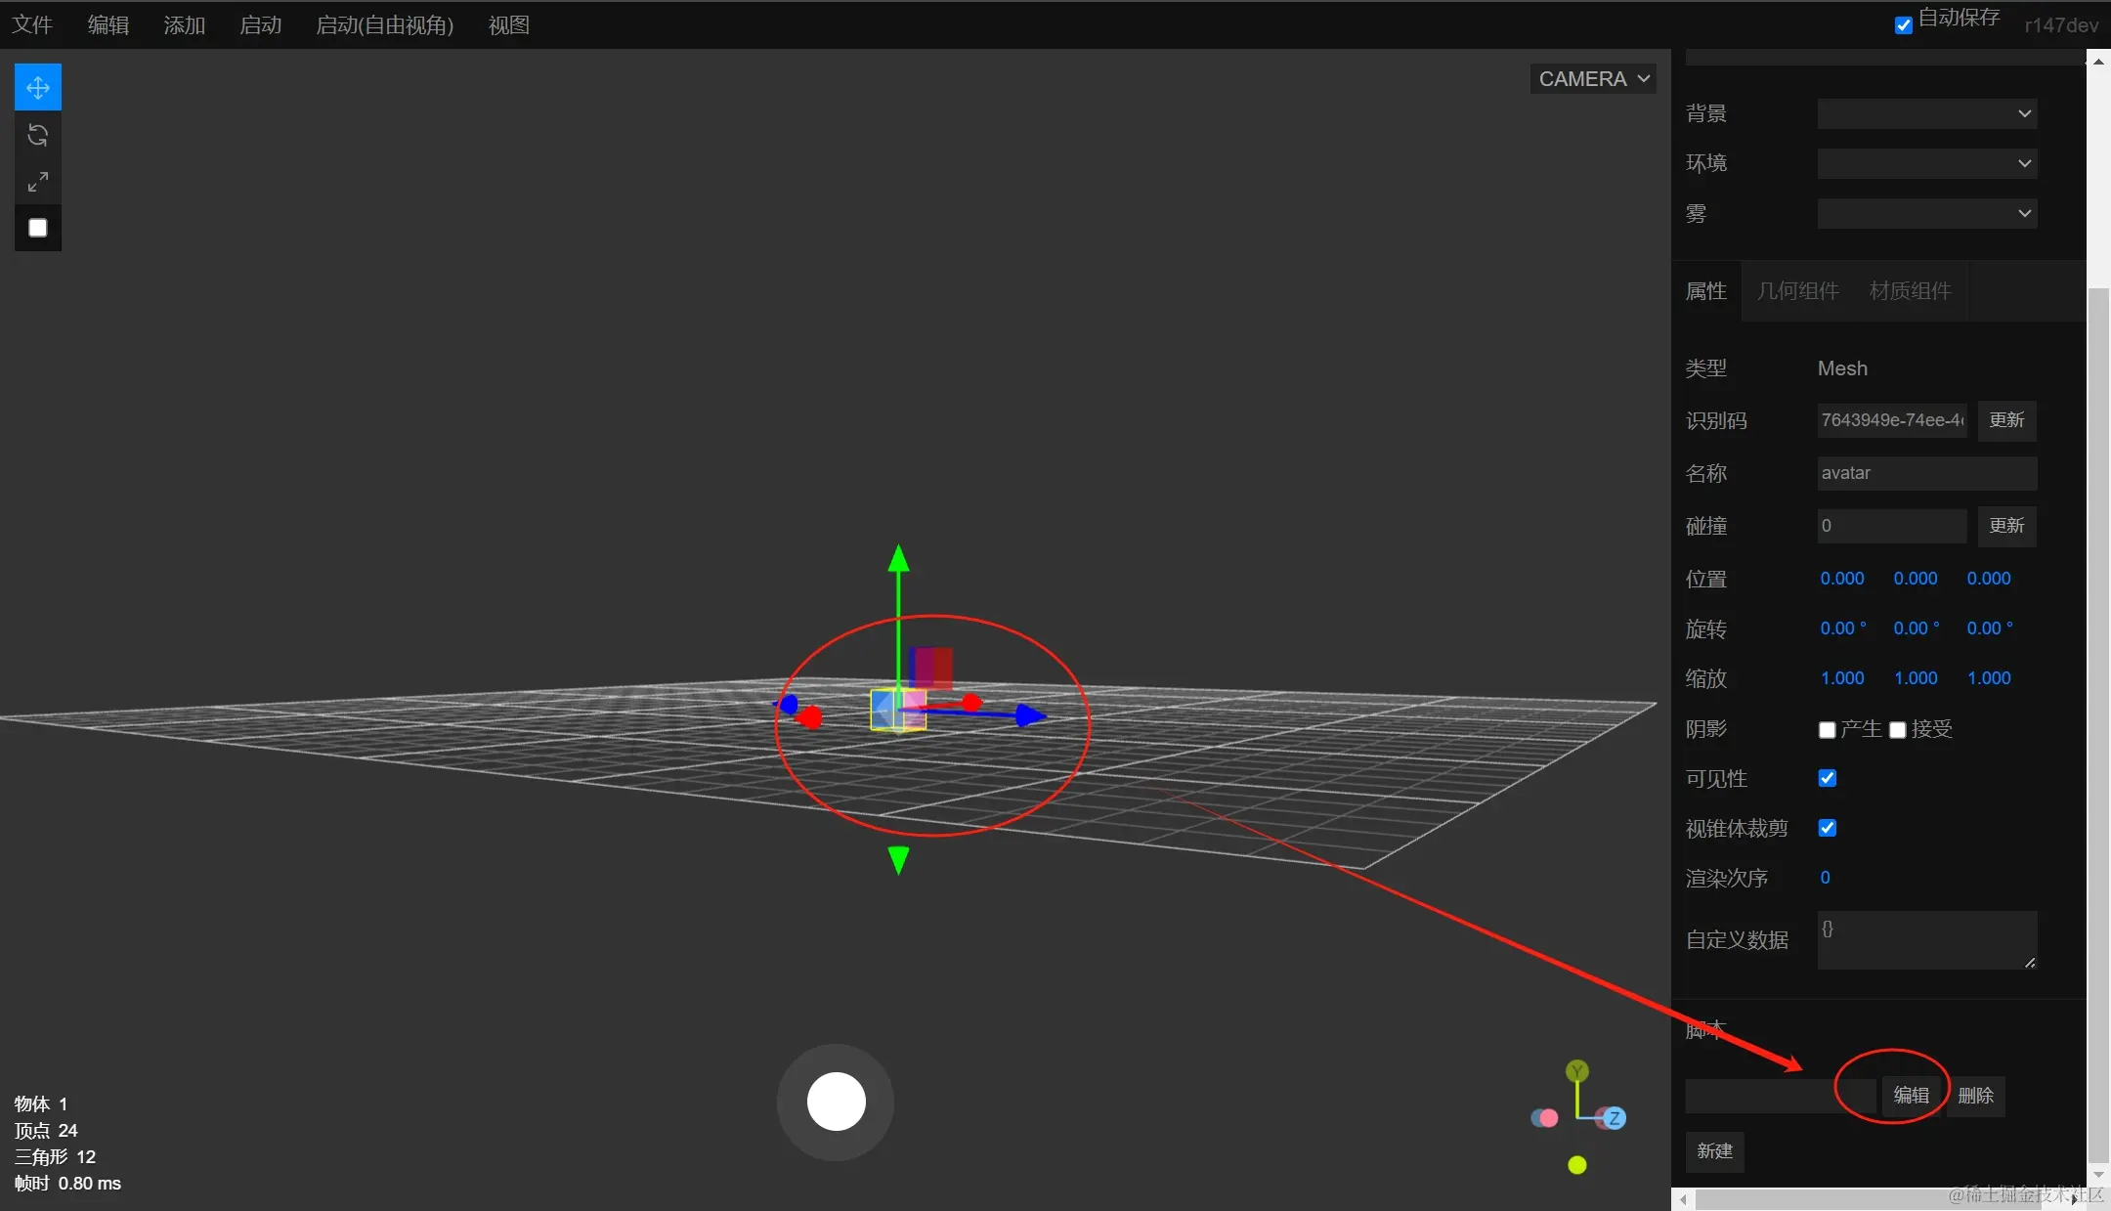
Task: Click the 编辑 script edit button
Action: tap(1911, 1096)
